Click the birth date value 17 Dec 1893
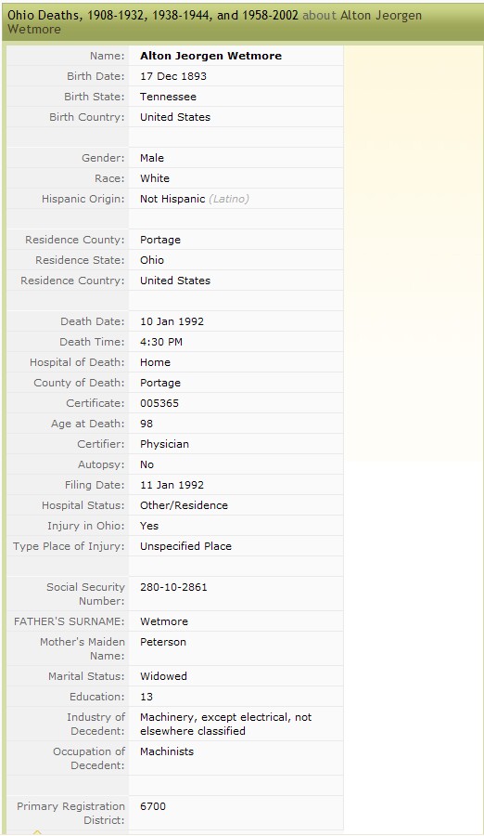 tap(173, 76)
